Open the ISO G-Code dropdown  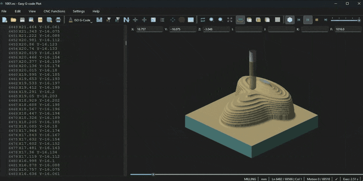click(80, 20)
